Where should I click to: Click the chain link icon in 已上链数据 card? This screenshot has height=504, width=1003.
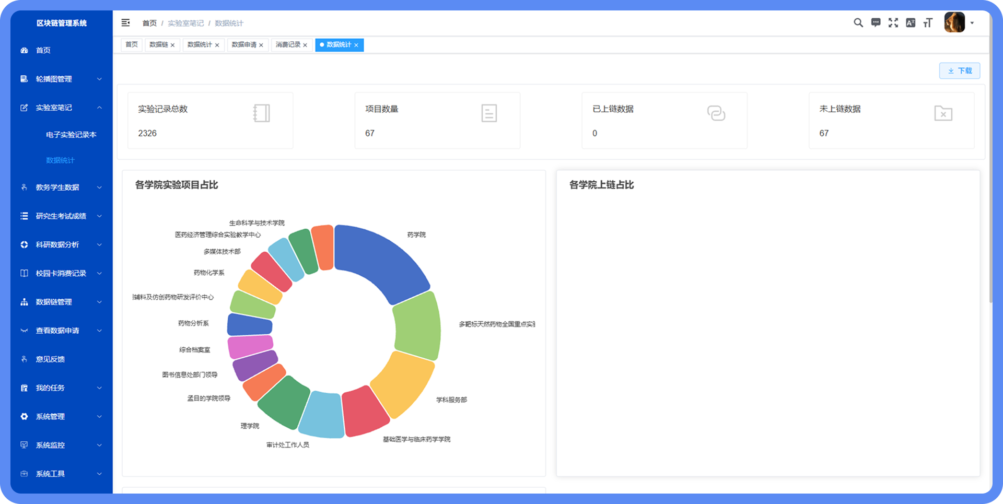click(716, 113)
